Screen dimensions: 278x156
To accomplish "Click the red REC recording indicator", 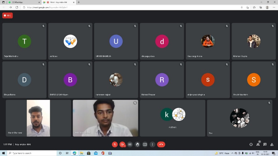I will pos(8,15).
